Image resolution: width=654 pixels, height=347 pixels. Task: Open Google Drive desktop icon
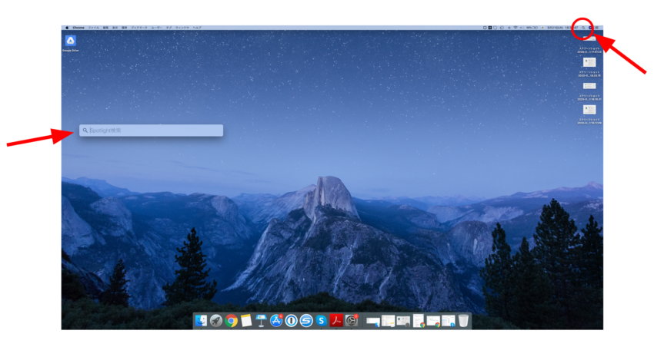tap(70, 41)
